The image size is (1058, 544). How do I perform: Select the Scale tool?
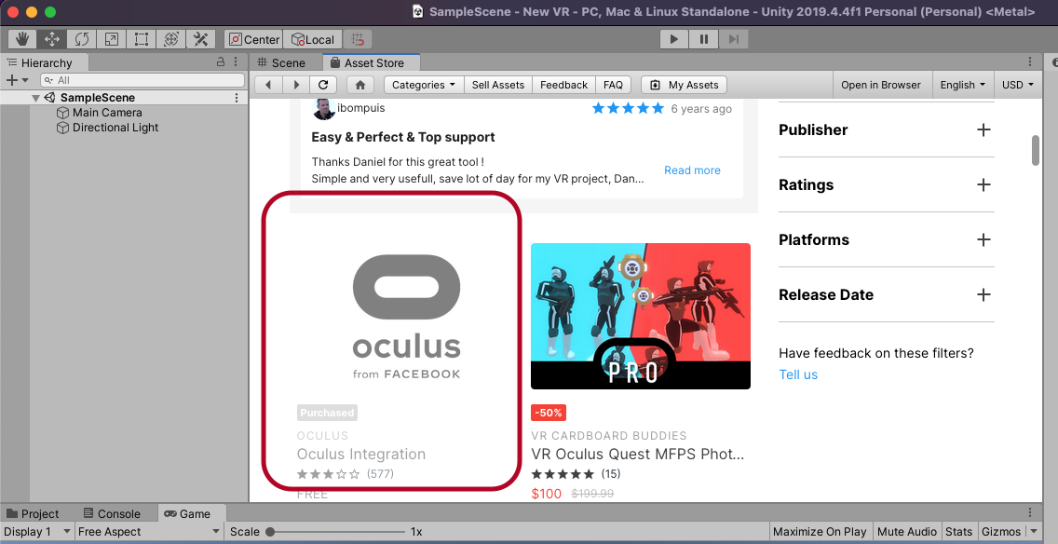point(112,39)
